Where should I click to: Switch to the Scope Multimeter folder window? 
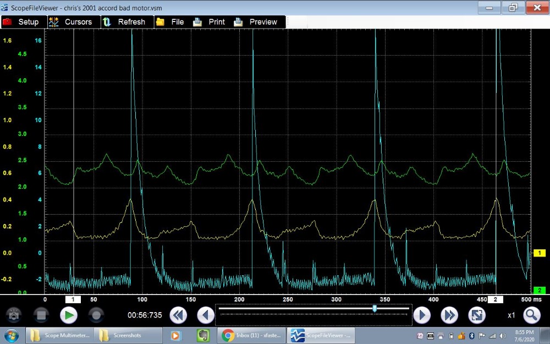[x=59, y=336]
